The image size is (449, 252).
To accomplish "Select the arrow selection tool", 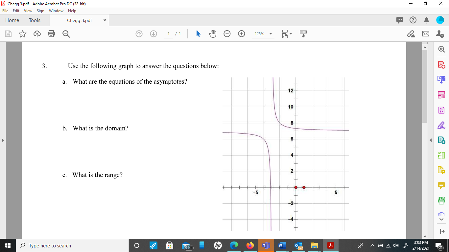I will click(198, 33).
